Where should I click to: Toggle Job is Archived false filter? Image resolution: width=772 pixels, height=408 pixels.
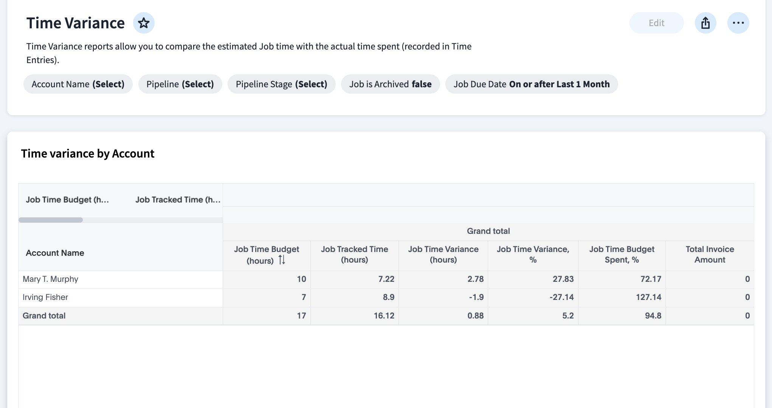point(390,84)
